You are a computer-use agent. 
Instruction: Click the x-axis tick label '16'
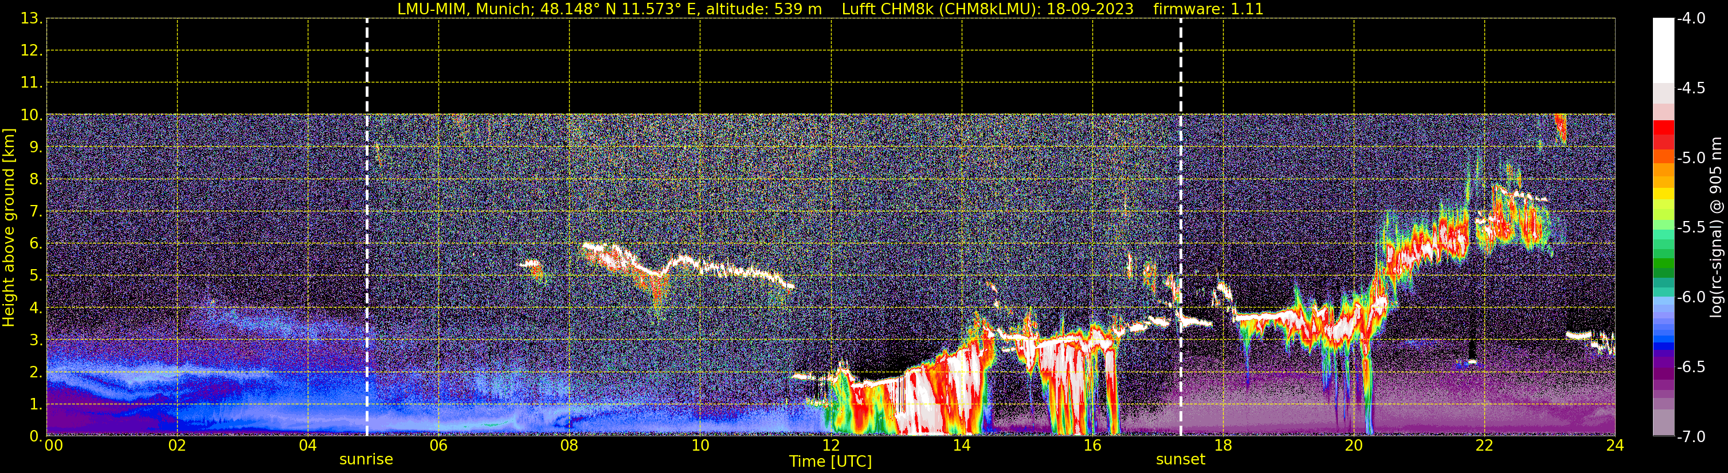click(1093, 446)
